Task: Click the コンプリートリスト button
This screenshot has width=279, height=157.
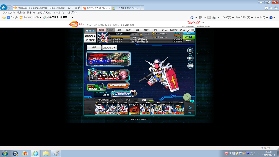Action: pyautogui.click(x=109, y=48)
